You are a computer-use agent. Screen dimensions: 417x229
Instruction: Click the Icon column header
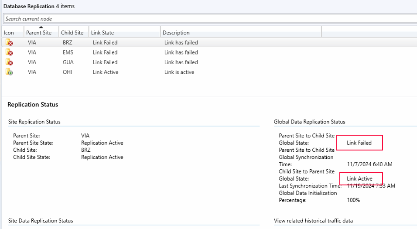(9, 33)
